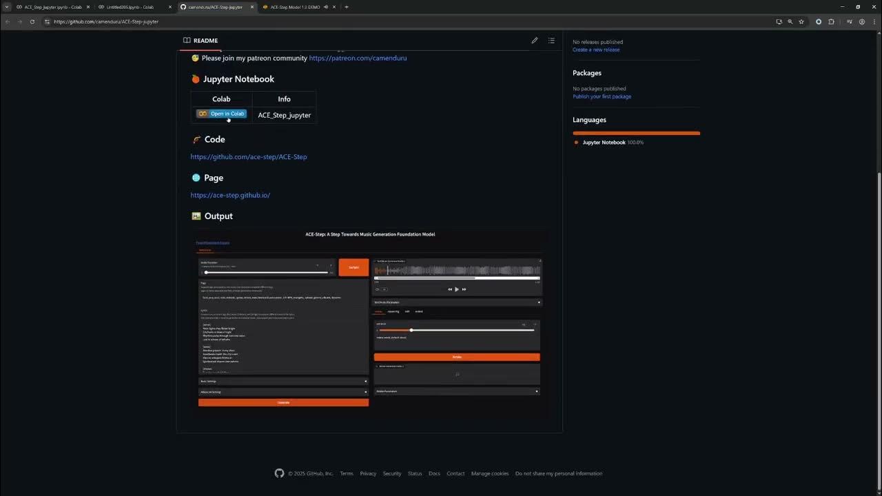
Task: Click the Open in Colab badge
Action: click(x=221, y=114)
